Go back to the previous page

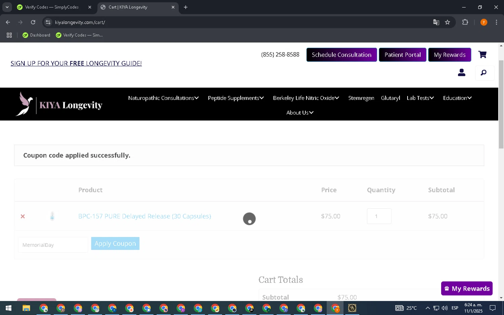click(x=8, y=22)
